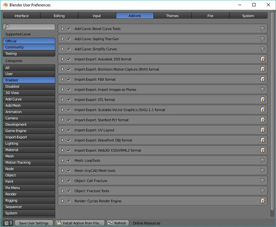Click the add-on search field

click(x=29, y=27)
